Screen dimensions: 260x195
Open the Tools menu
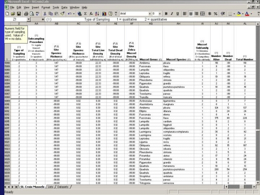(56, 7)
